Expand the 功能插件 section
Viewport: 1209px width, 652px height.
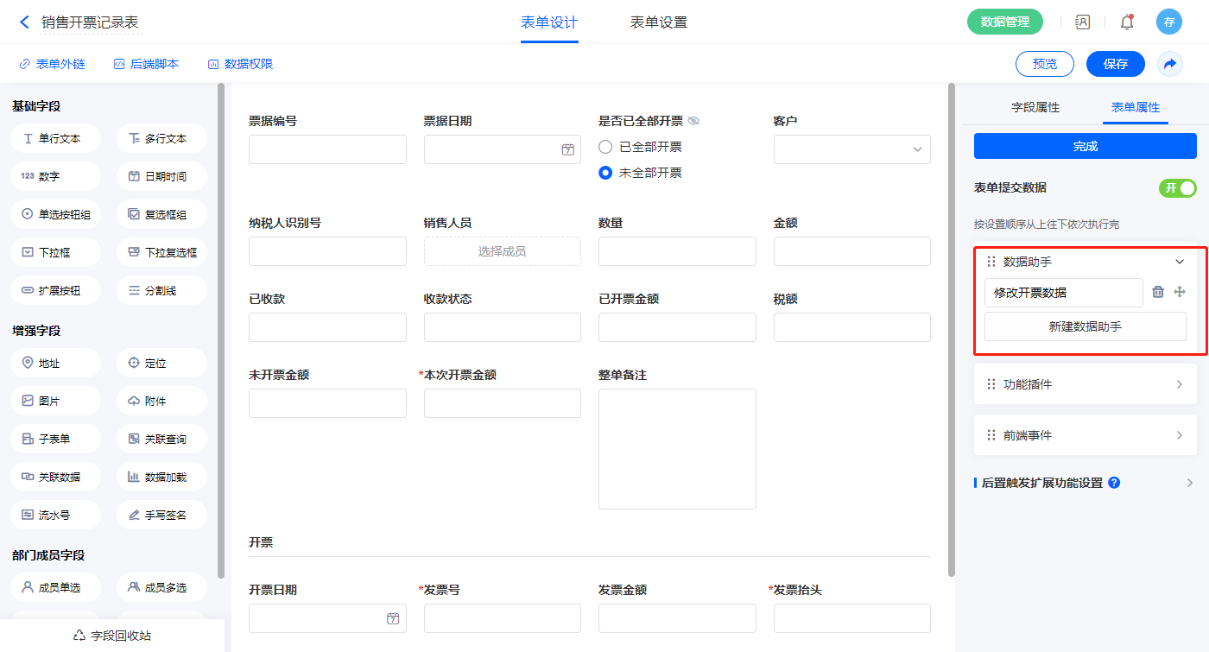point(1180,384)
